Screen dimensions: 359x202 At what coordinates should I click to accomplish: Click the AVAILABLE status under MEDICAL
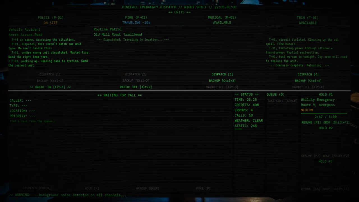pyautogui.click(x=222, y=23)
